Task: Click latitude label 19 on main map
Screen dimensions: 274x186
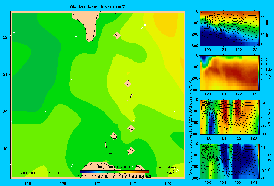Action: [5, 149]
